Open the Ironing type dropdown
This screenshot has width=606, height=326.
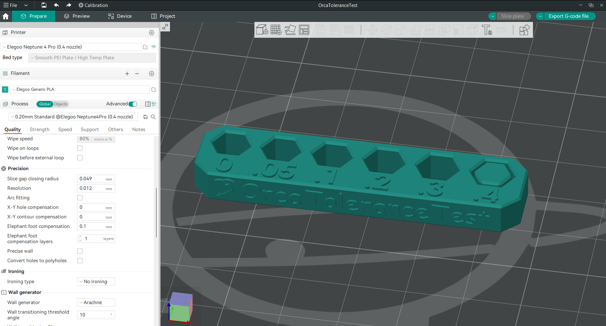(x=96, y=282)
